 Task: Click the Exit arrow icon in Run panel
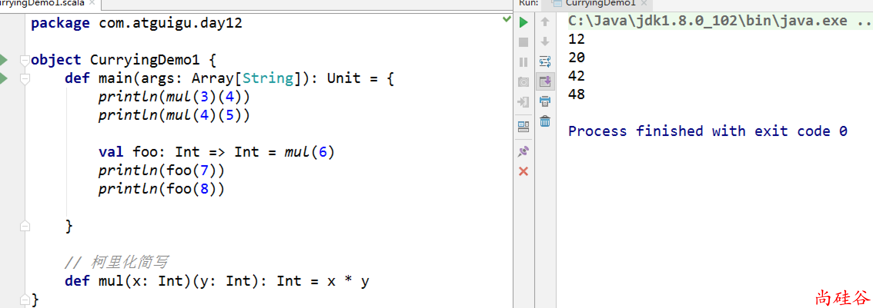click(x=523, y=102)
